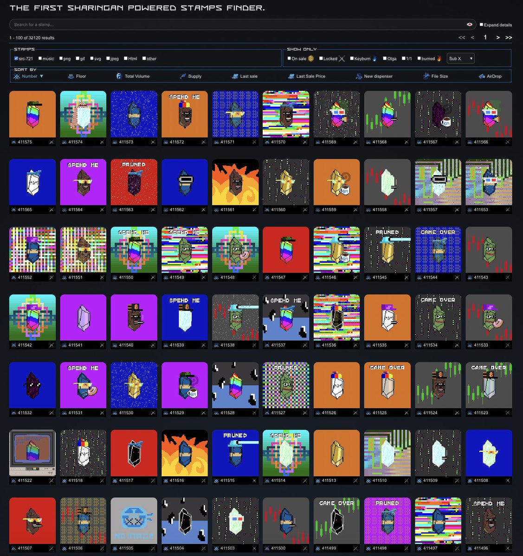Click the crossed icon on stamp 411523

pos(508,413)
